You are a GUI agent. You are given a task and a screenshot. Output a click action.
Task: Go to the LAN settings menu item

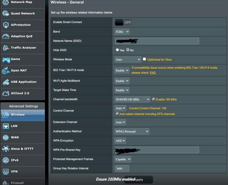click(x=14, y=126)
